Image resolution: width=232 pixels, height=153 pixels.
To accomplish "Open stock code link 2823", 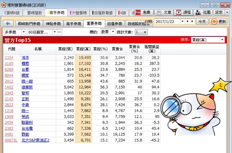I will tap(9, 105).
